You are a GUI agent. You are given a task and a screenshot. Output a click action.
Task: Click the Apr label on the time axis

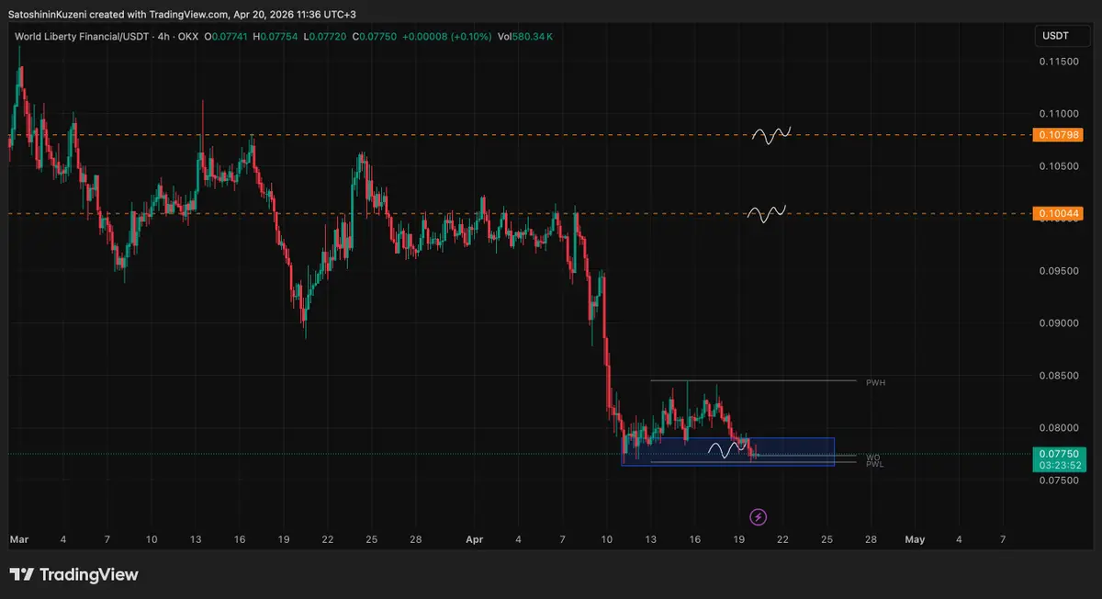pyautogui.click(x=474, y=539)
